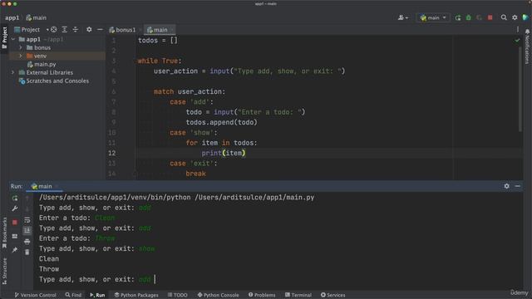
Task: Select Scratches and Consoles in project tree
Action: pyautogui.click(x=54, y=81)
